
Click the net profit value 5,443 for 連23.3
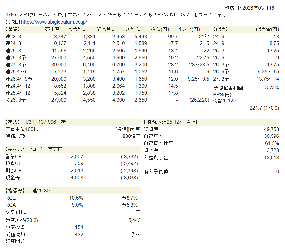pyautogui.click(x=141, y=37)
